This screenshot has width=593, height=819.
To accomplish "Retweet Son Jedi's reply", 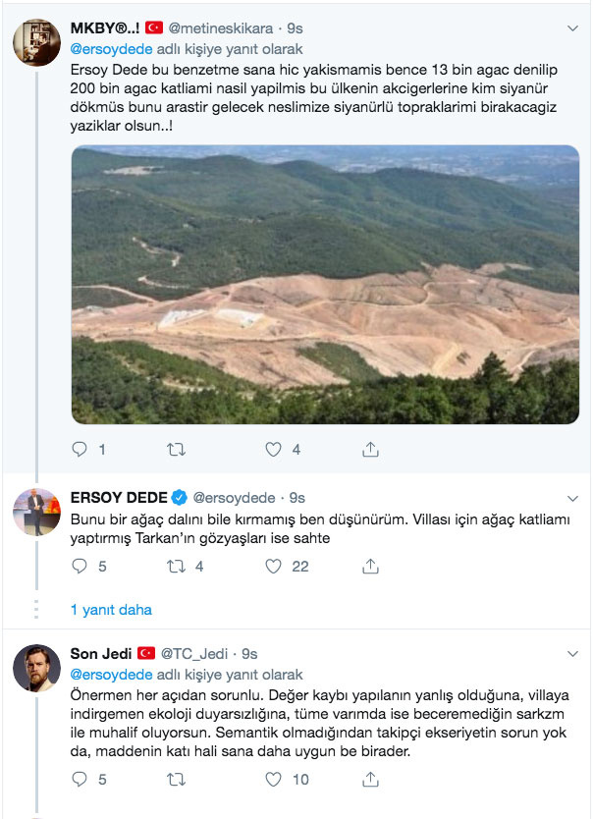I will (174, 779).
